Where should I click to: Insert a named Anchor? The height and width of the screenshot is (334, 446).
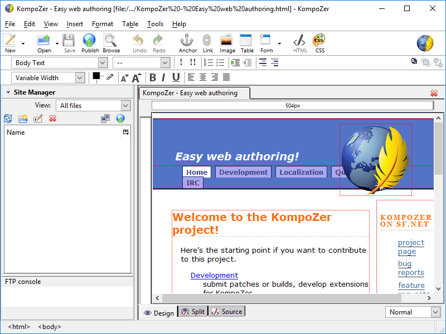pos(187,40)
